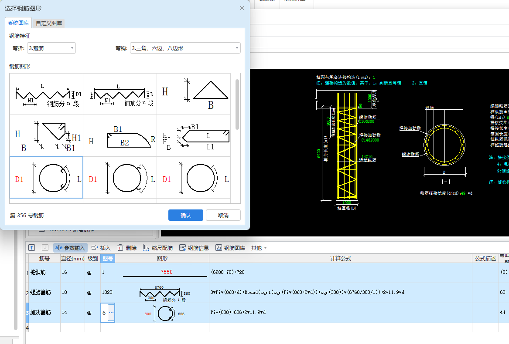
Task: Click the move row down arrow icon
Action: tap(45, 248)
